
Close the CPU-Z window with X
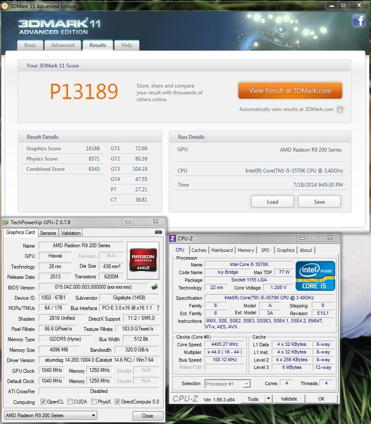[330, 237]
